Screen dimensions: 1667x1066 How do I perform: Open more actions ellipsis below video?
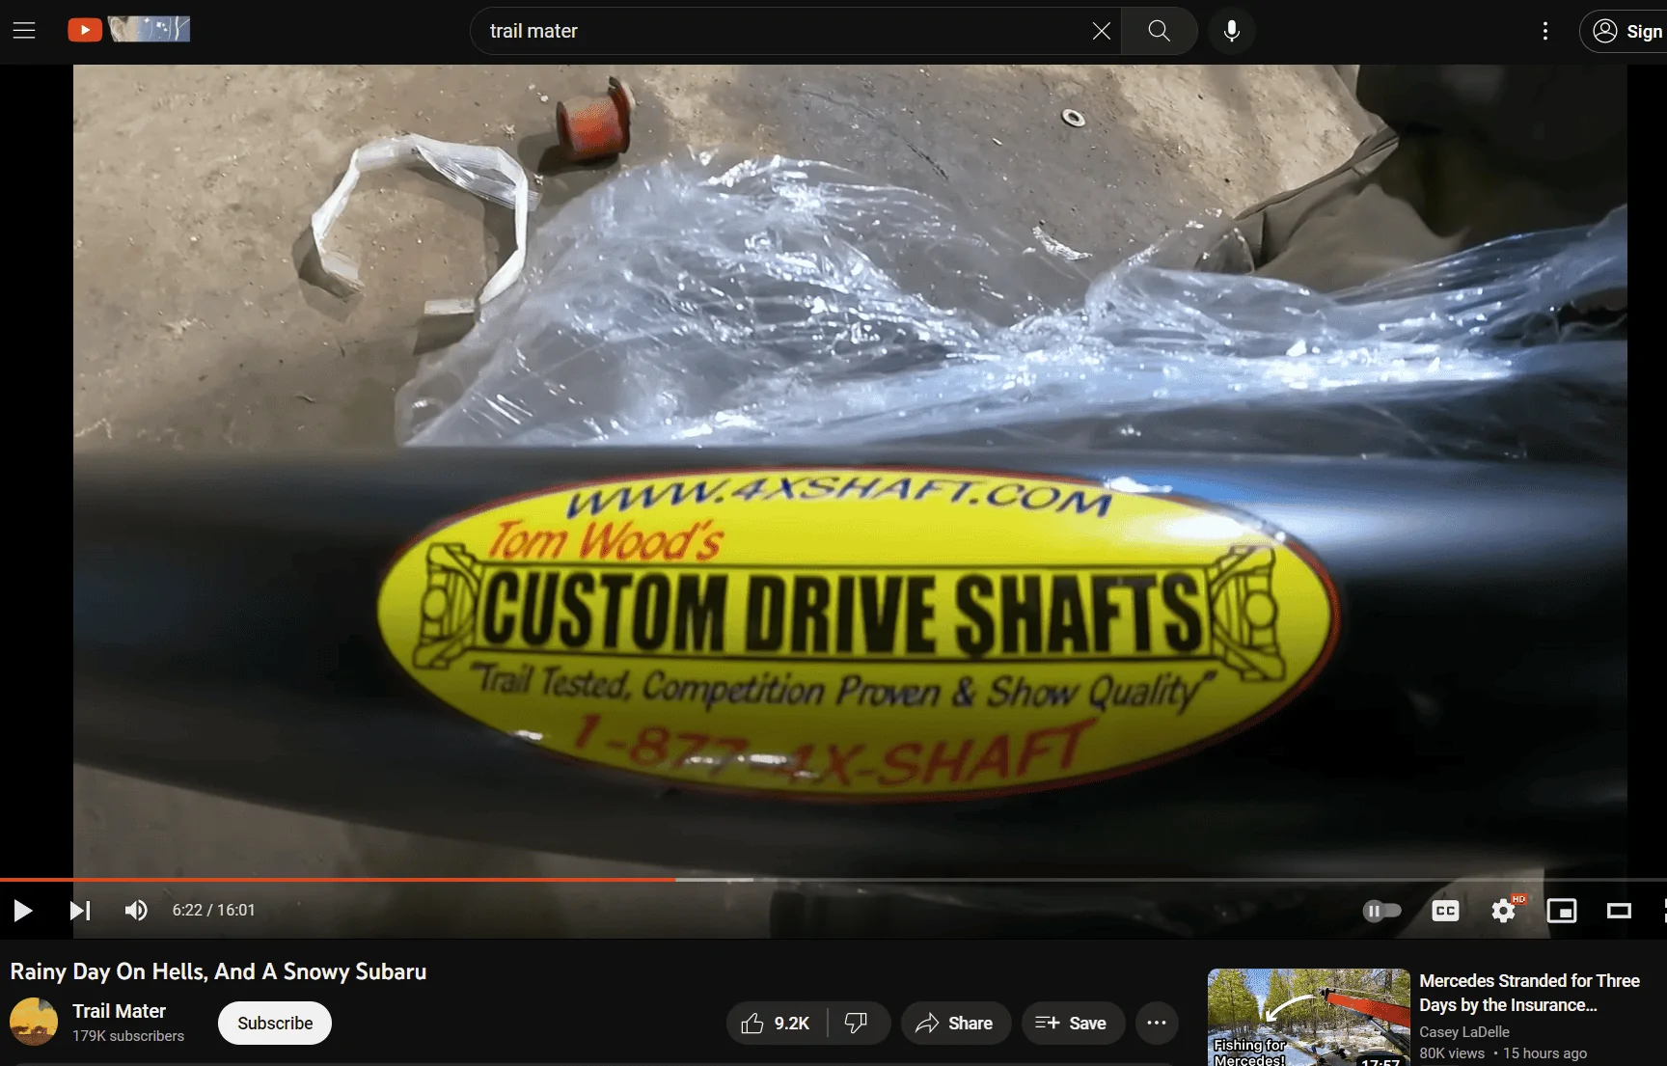(1157, 1024)
